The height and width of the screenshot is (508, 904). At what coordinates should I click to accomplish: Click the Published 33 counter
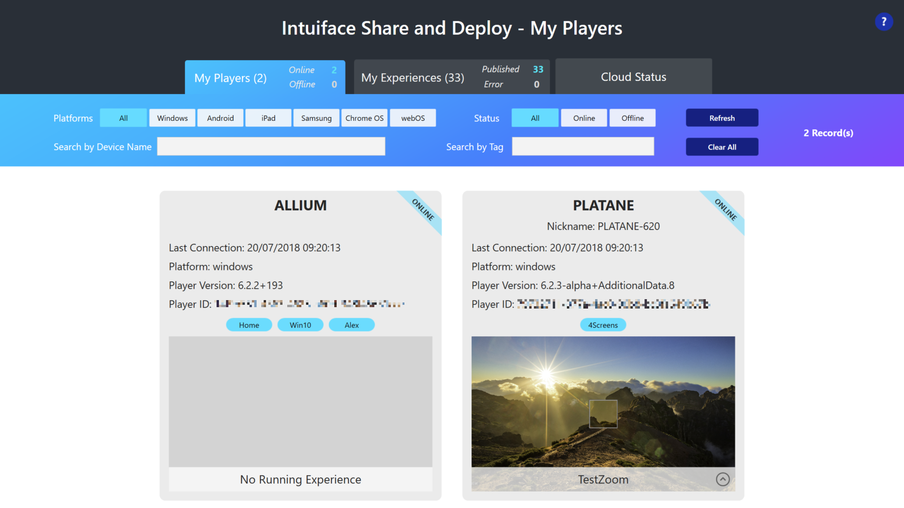pos(512,69)
